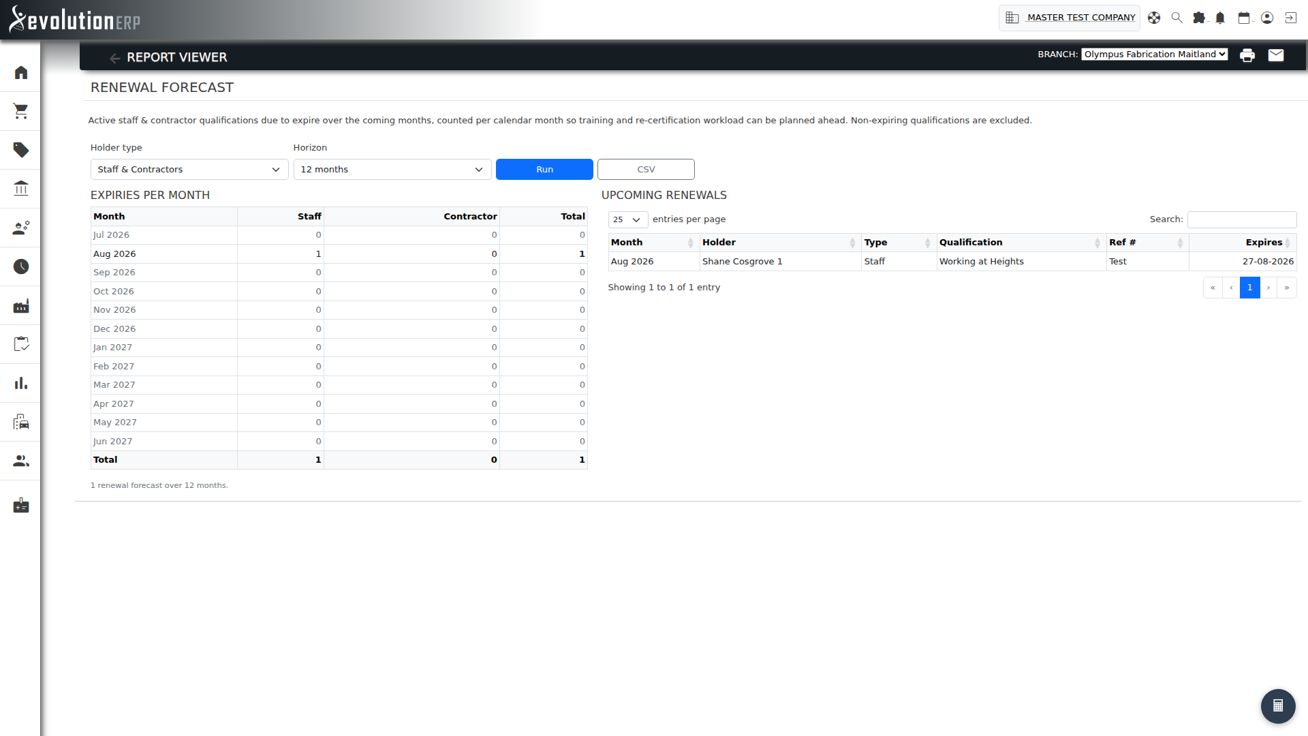Sort upcoming renewals by Holder column
Viewport: 1308px width, 736px height.
pos(781,243)
